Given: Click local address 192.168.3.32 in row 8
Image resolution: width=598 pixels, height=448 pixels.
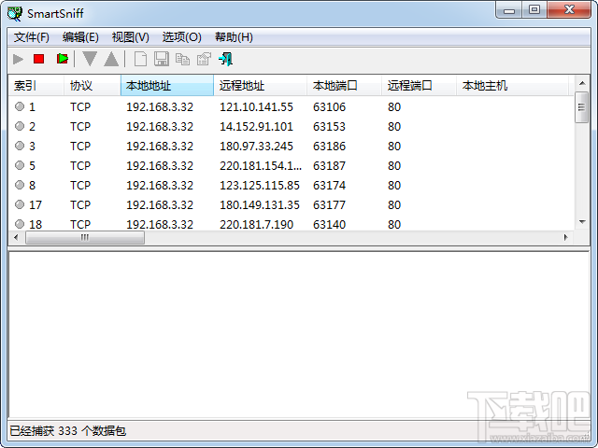Looking at the screenshot, I should (160, 186).
